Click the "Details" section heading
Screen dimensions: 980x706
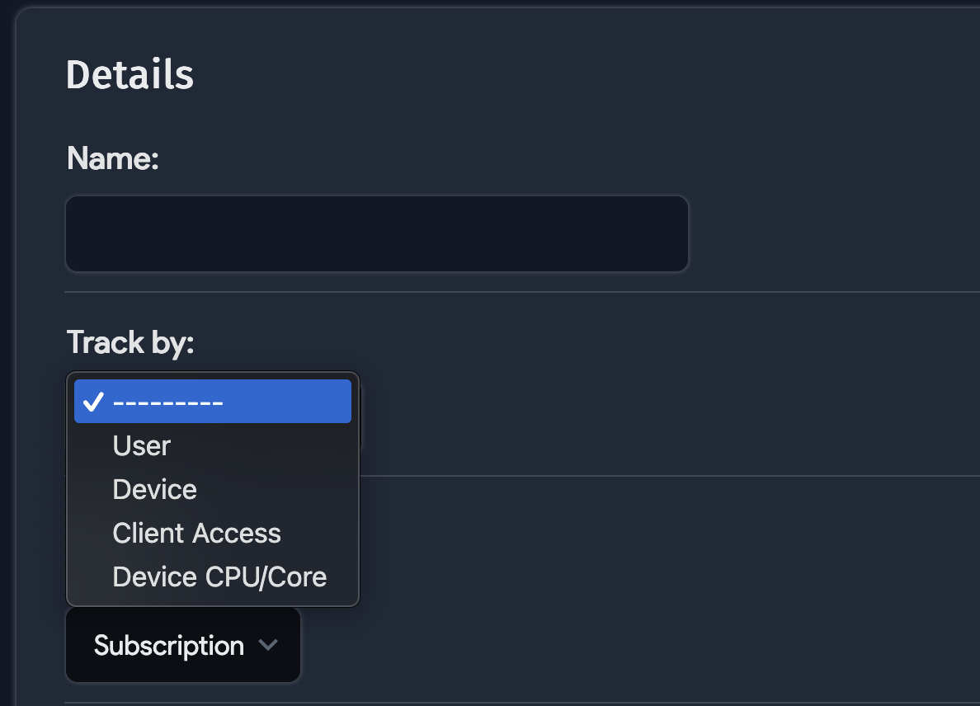coord(130,74)
